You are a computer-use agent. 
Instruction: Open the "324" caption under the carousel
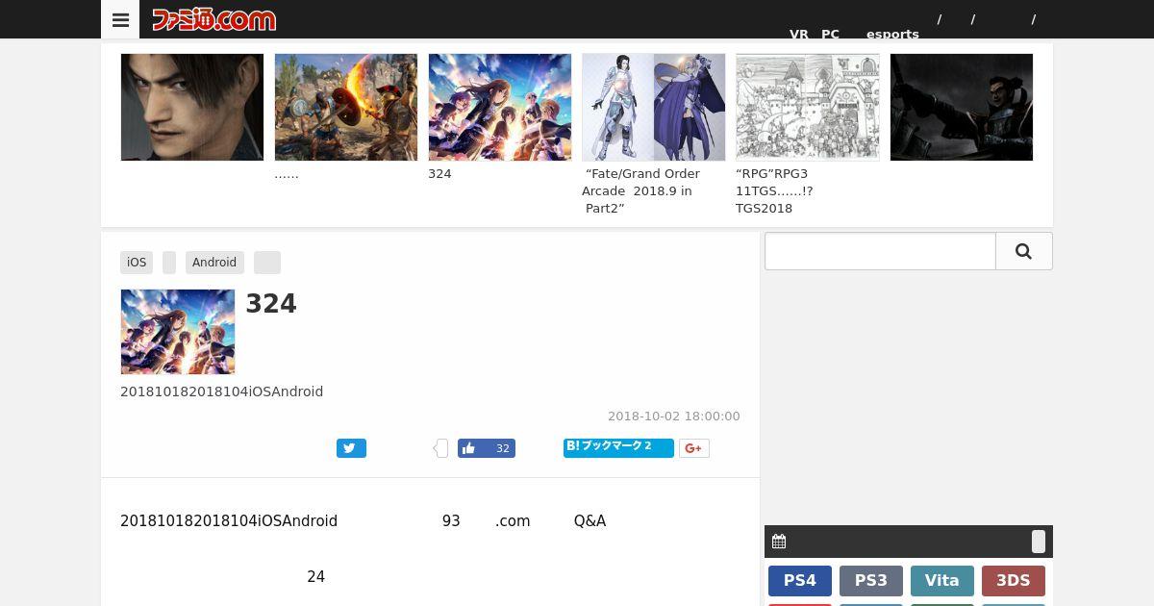click(439, 174)
